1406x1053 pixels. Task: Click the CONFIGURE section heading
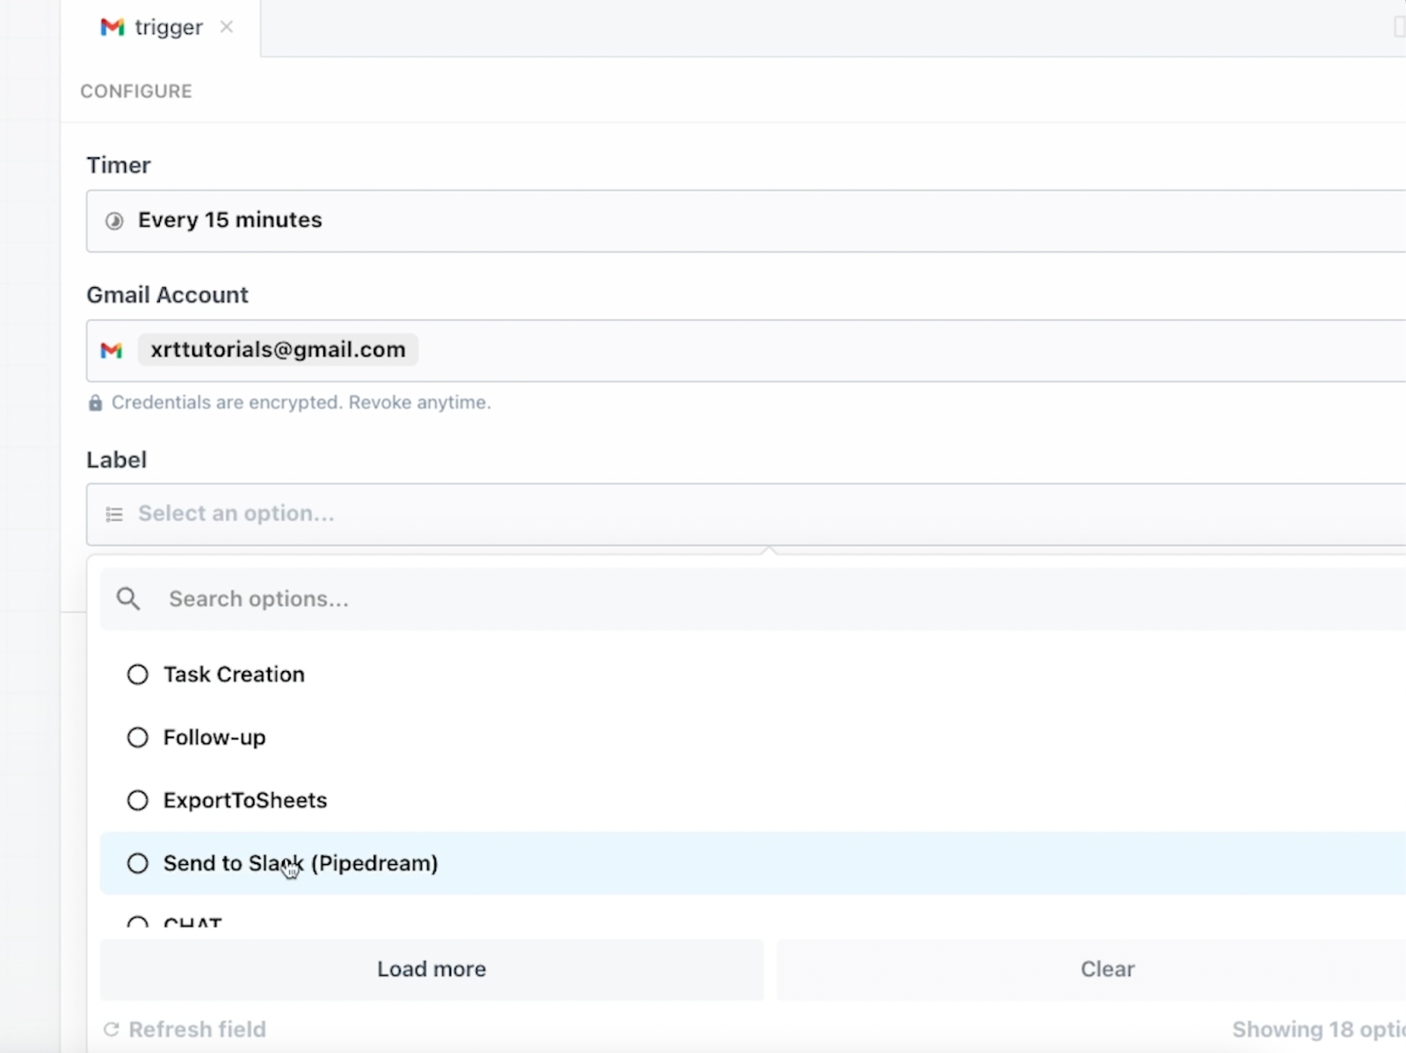click(136, 91)
